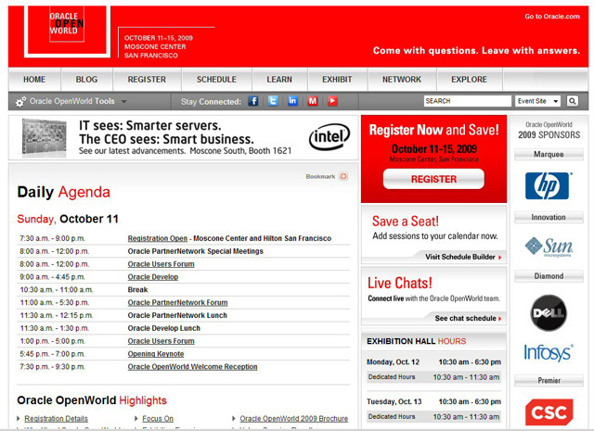
Task: Open the Event Site dropdown
Action: pyautogui.click(x=537, y=101)
